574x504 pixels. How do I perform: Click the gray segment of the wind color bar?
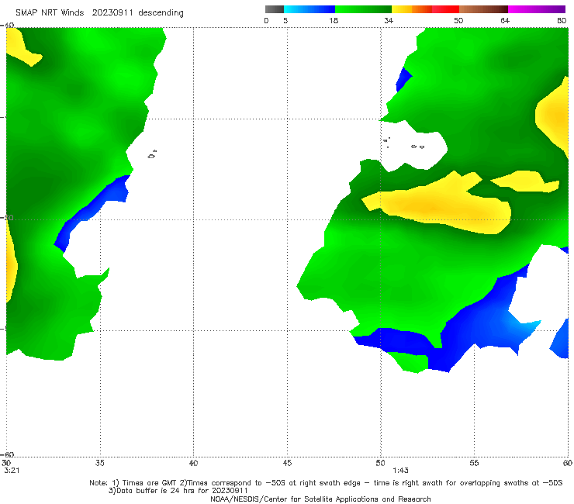(274, 9)
